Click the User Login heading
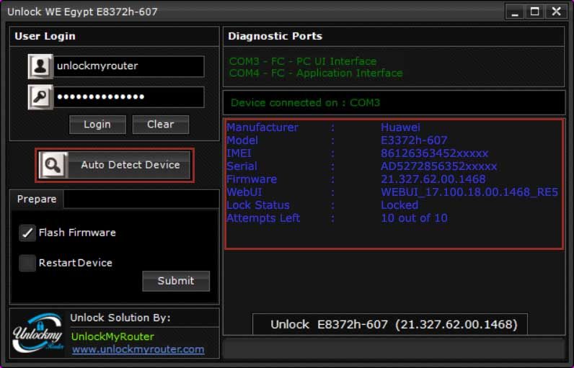574x368 pixels. (x=45, y=36)
